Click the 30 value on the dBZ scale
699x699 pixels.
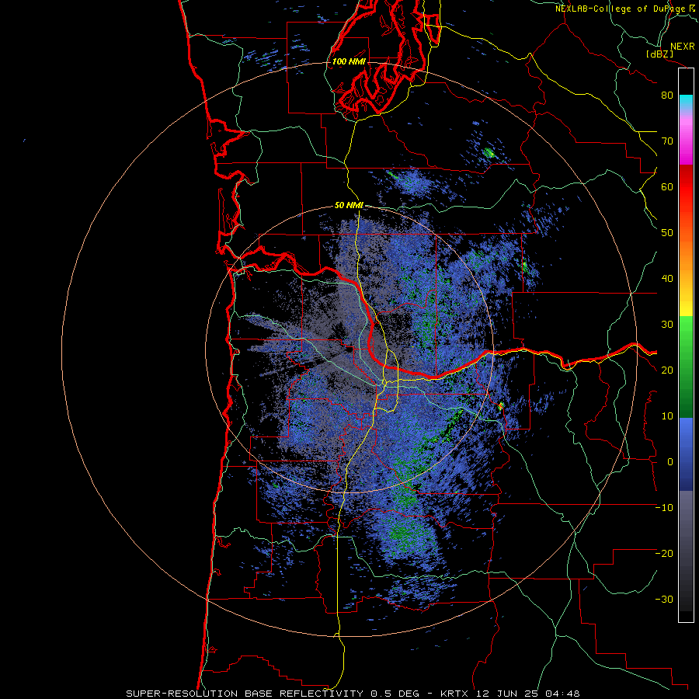click(x=667, y=325)
